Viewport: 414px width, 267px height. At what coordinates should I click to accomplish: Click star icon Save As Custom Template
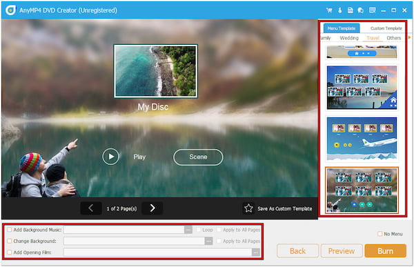point(248,208)
